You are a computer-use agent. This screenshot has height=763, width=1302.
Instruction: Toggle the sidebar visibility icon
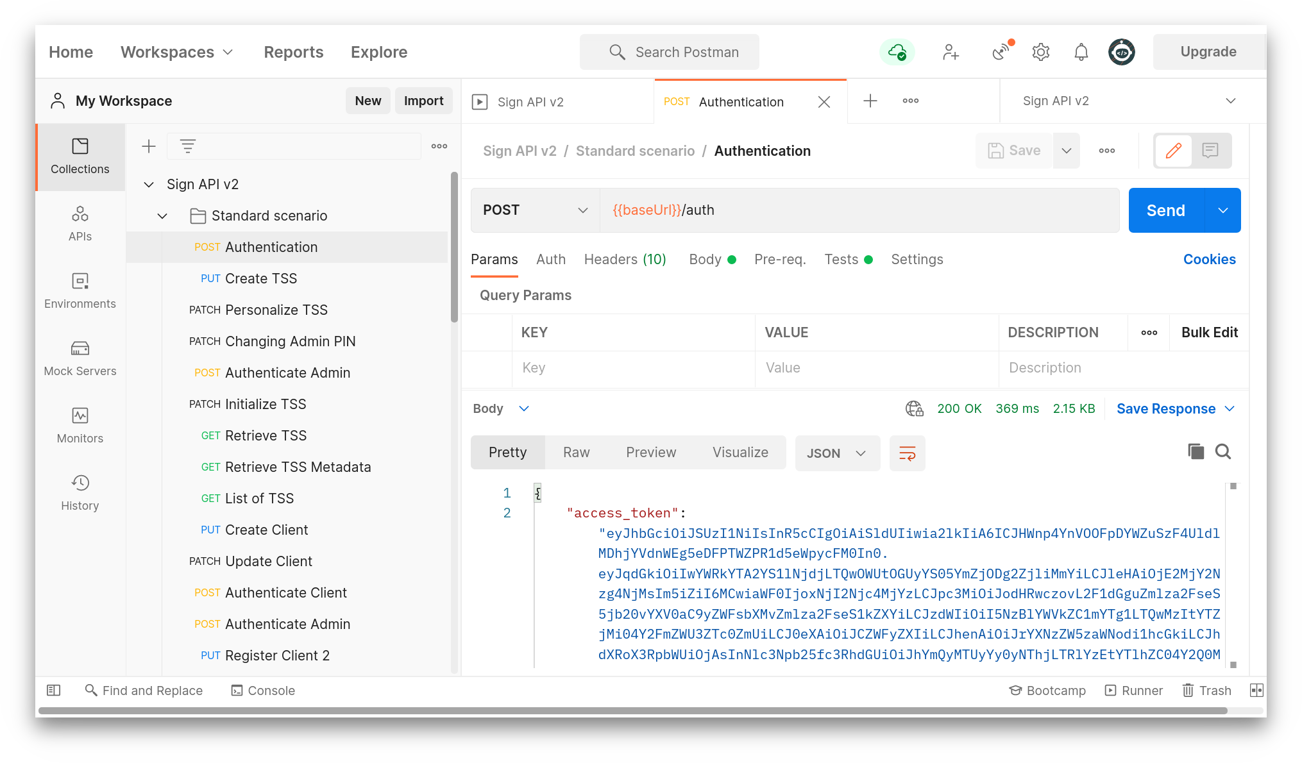54,691
